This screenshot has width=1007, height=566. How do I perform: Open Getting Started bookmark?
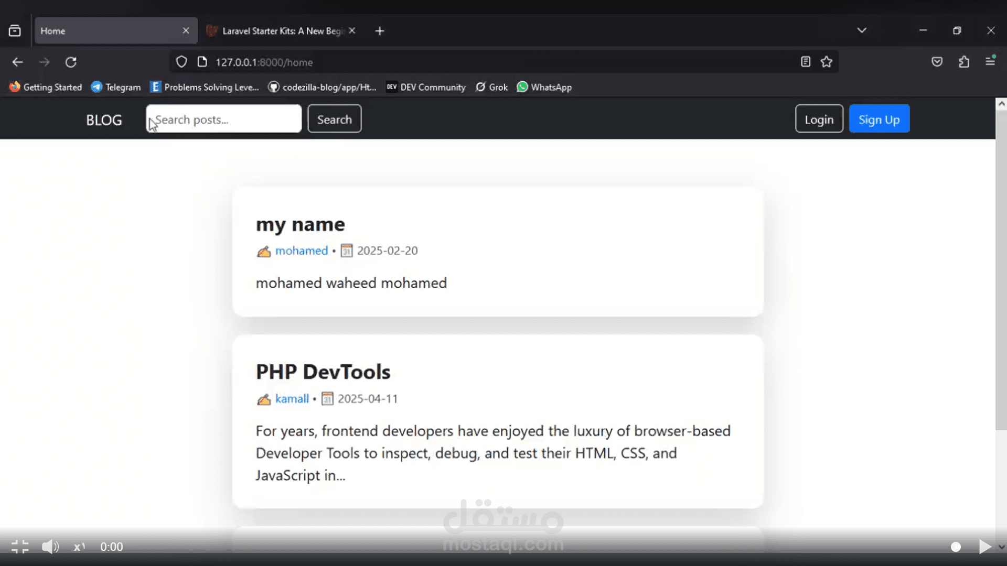click(x=46, y=87)
